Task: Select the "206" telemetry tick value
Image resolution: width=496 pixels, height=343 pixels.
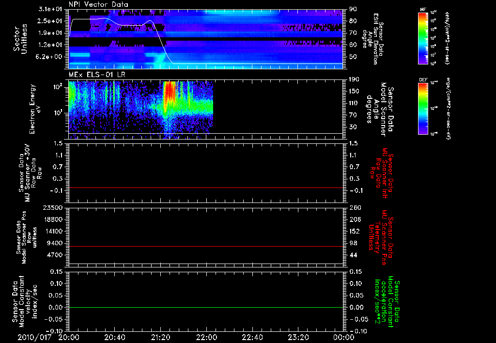Action: pyautogui.click(x=355, y=219)
